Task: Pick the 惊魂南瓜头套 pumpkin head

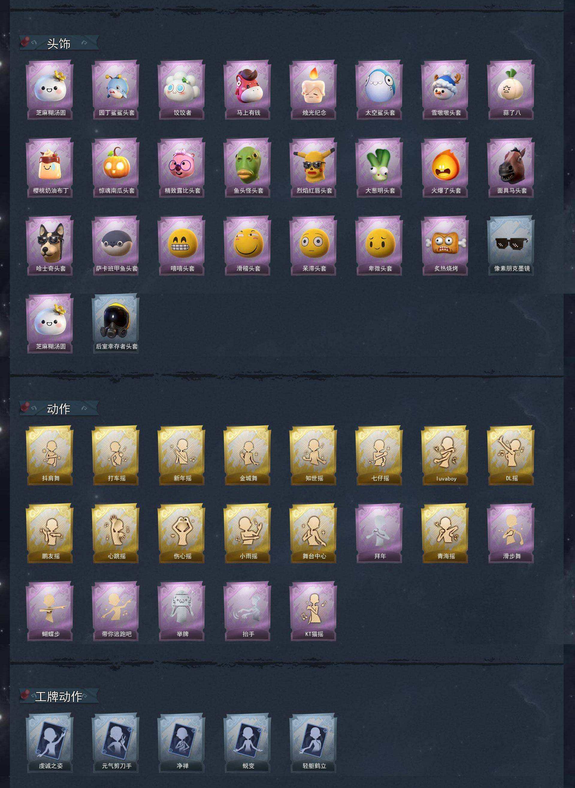Action: 116,168
